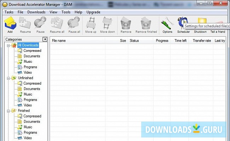Viewport: 230px width, 141px height.
Task: Open the Help menu
Action: pos(78,12)
